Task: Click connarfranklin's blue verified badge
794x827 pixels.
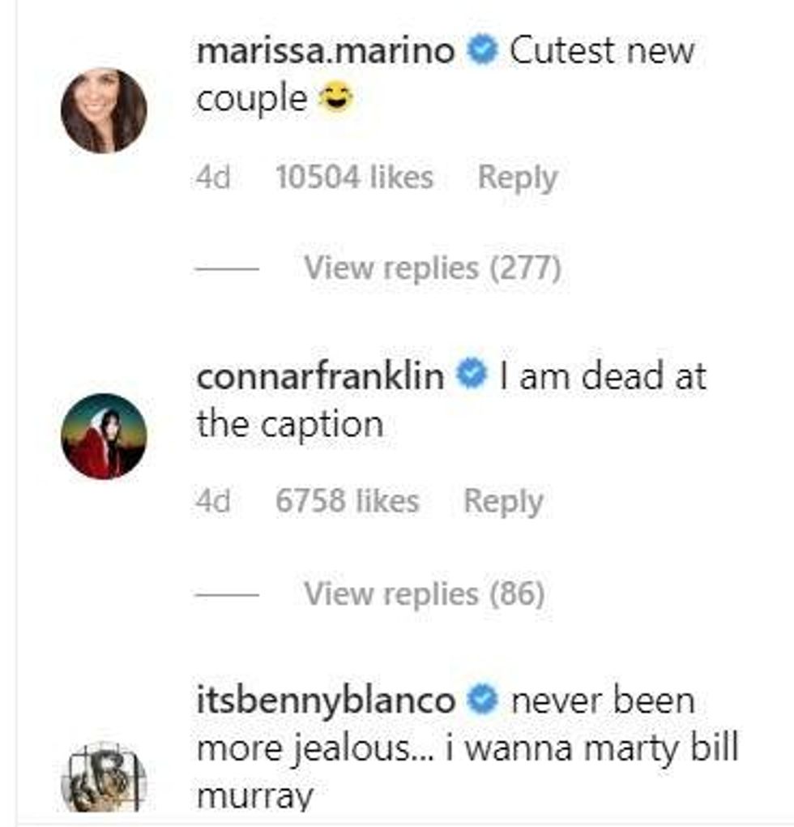Action: (471, 375)
